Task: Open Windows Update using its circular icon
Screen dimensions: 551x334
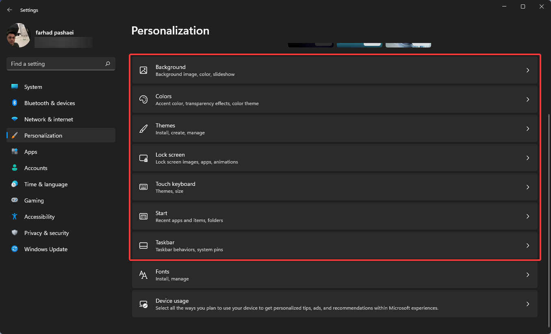Action: pos(15,249)
